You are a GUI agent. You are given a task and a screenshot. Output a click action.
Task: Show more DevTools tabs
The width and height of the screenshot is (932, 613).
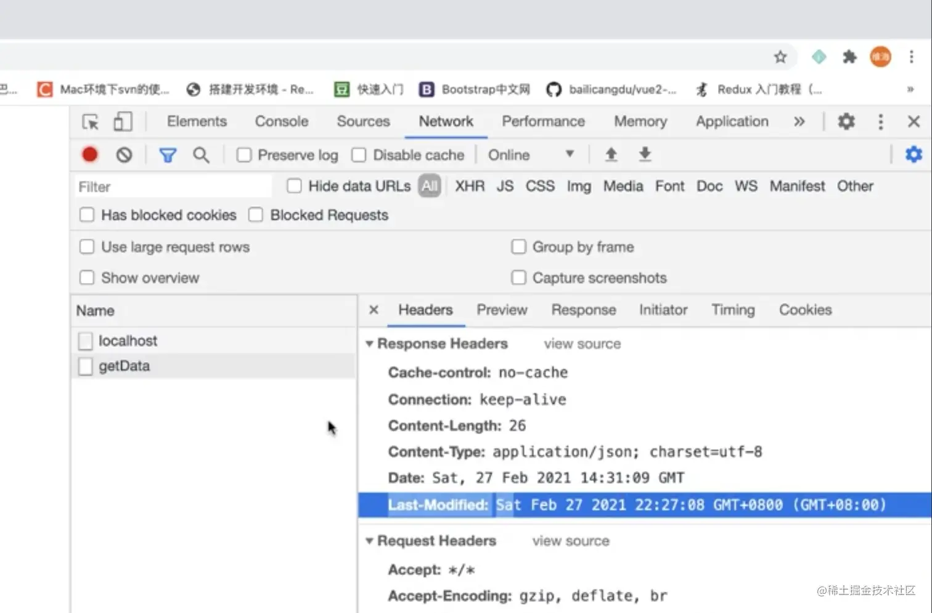pos(799,121)
